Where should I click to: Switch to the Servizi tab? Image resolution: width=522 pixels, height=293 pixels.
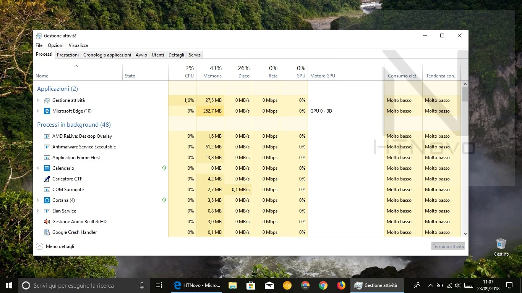(195, 55)
